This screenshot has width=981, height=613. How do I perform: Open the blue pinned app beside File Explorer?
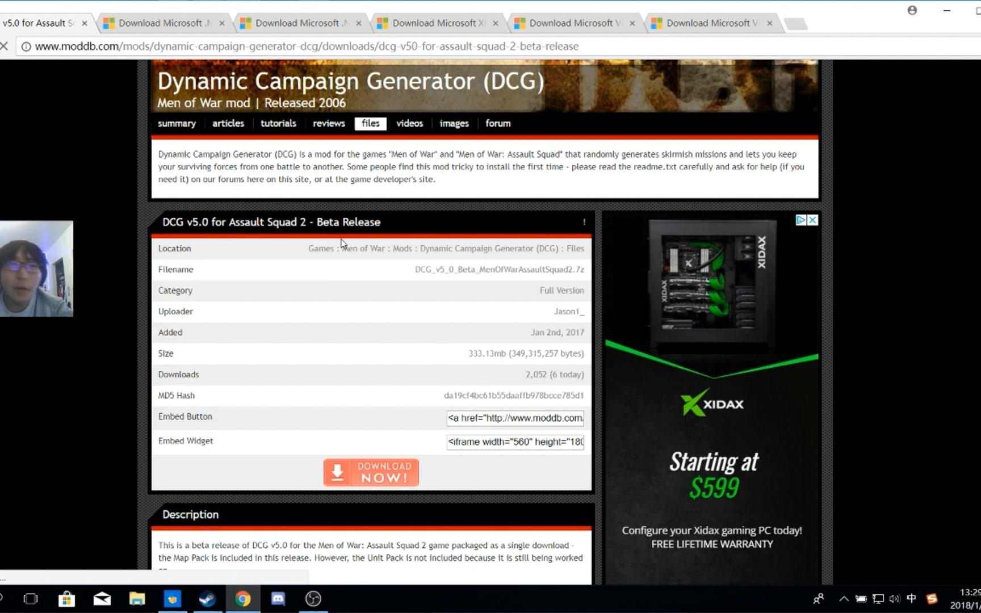point(172,599)
